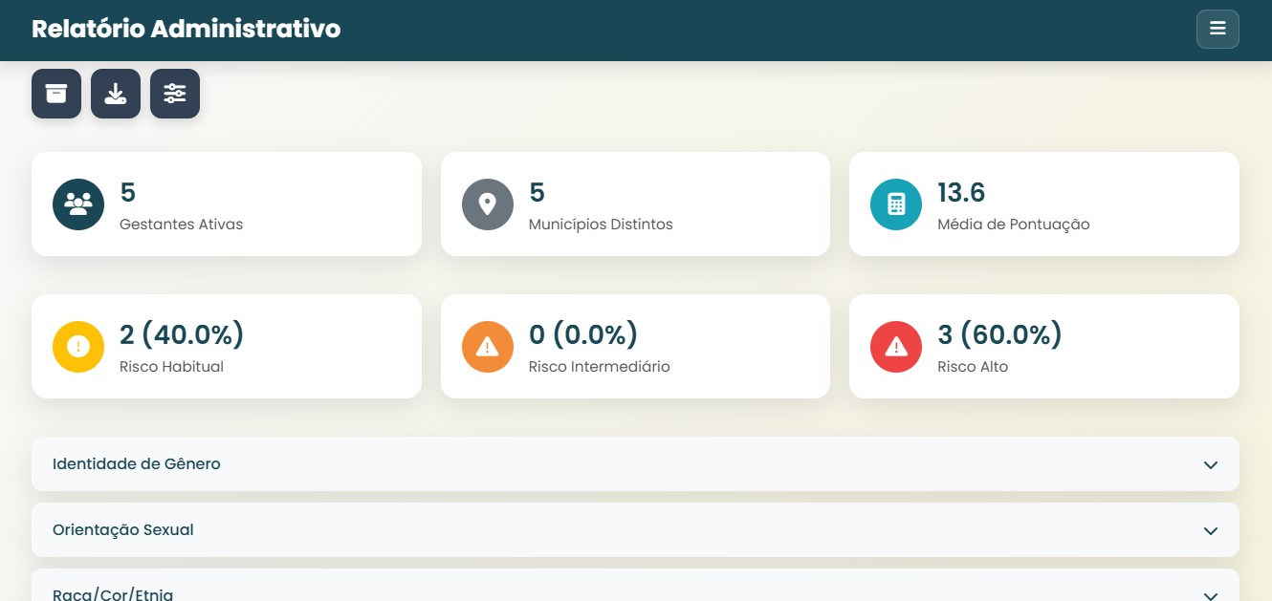Click the Gestantes Ativas count of 5
The image size is (1272, 601).
(128, 193)
